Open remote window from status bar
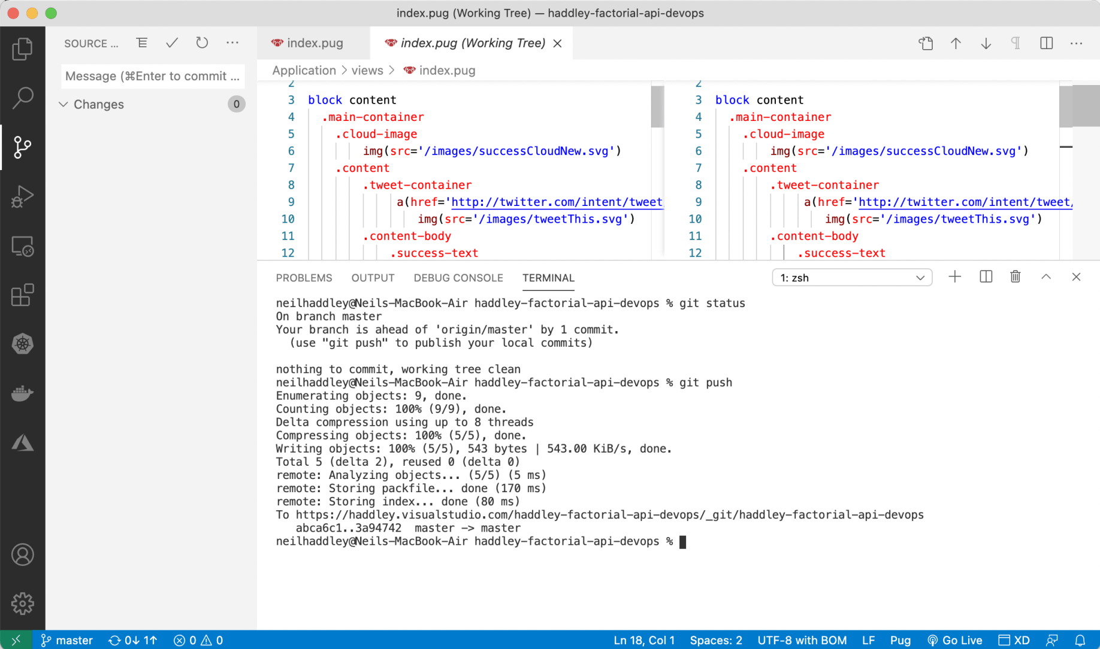The height and width of the screenshot is (649, 1100). pyautogui.click(x=16, y=640)
